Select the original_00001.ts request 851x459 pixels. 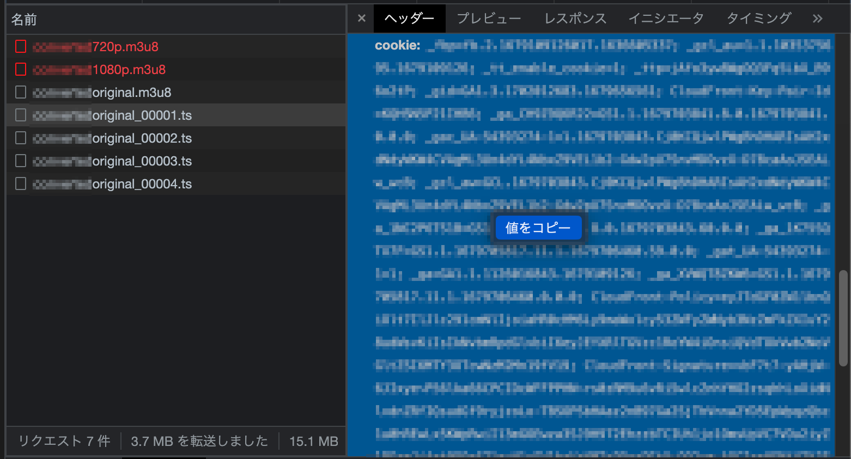point(176,115)
